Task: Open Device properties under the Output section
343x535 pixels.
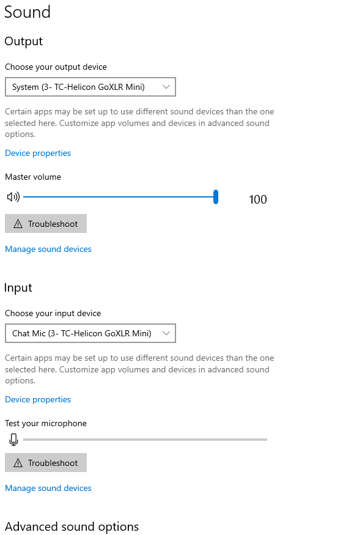Action: (38, 153)
